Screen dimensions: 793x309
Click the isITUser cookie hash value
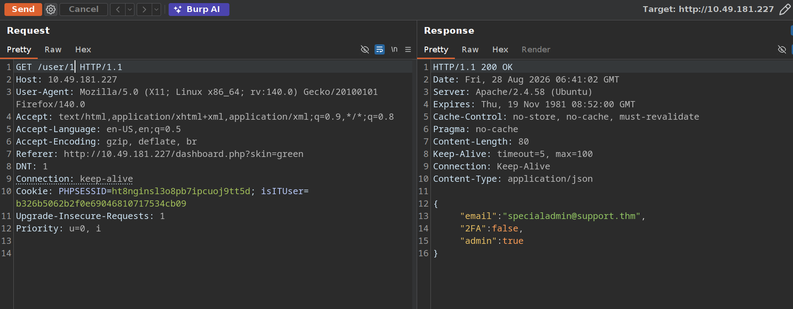pos(101,203)
